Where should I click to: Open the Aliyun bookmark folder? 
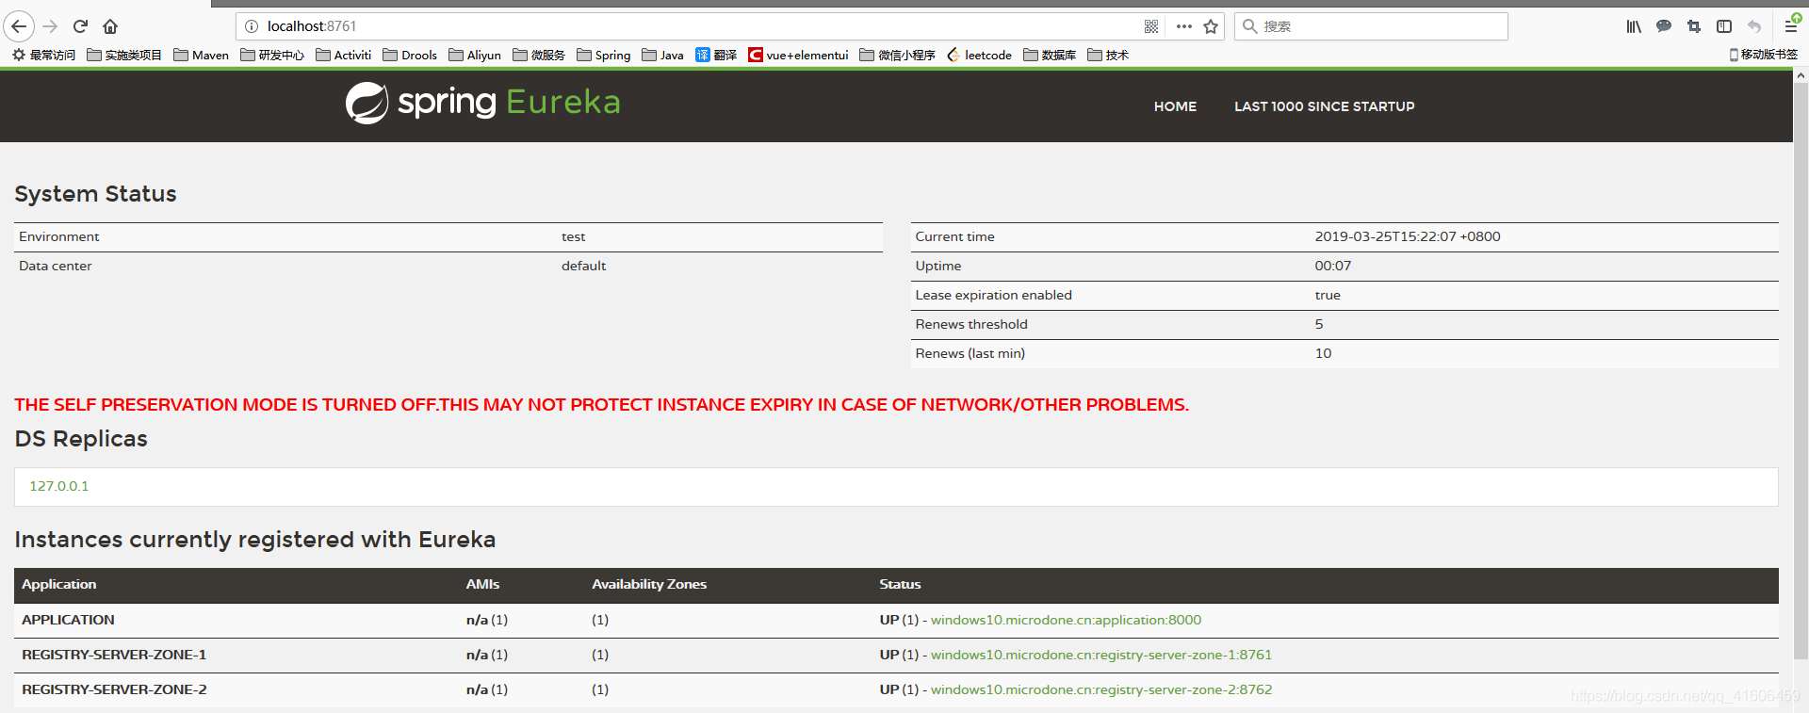coord(475,55)
